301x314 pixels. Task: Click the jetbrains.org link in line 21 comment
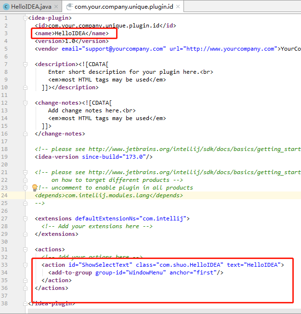[x=195, y=172]
